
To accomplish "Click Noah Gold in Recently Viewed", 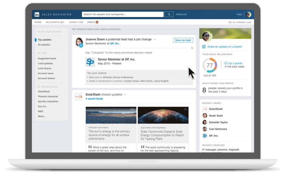I will (216, 116).
